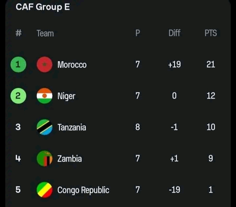The height and width of the screenshot is (207, 236).
Task: Click the Diff column header
Action: click(x=174, y=33)
